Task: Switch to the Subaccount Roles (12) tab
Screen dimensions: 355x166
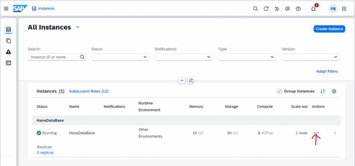Action: [x=89, y=91]
